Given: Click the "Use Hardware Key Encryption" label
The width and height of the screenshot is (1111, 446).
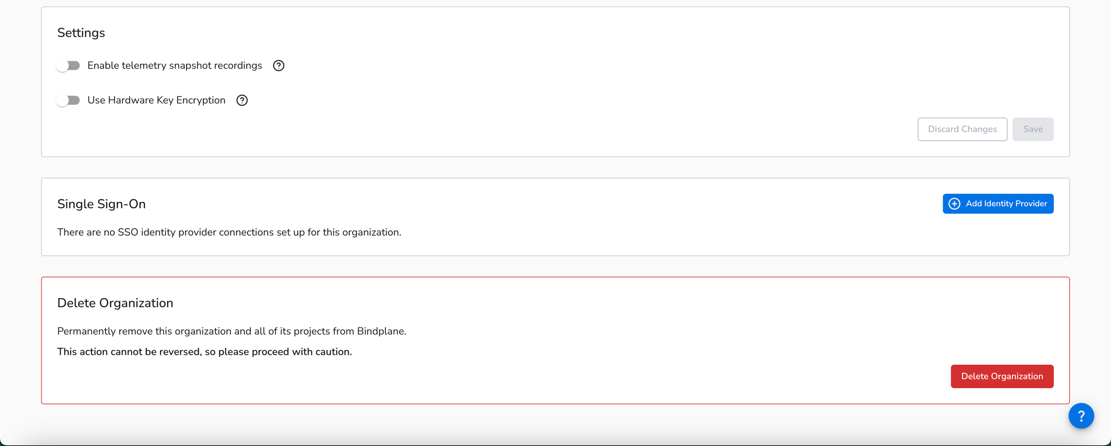Looking at the screenshot, I should 156,100.
